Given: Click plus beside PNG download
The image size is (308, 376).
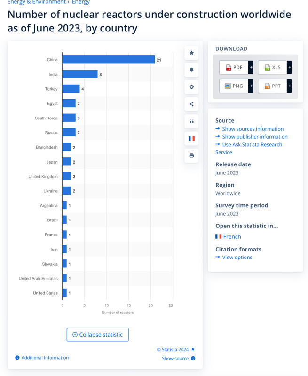Looking at the screenshot, I should (251, 86).
